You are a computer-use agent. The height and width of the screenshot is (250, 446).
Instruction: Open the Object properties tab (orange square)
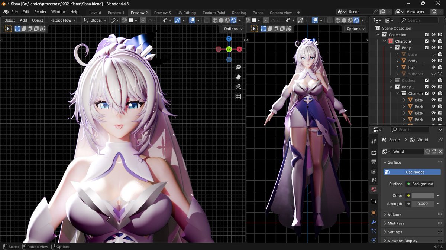pyautogui.click(x=374, y=213)
